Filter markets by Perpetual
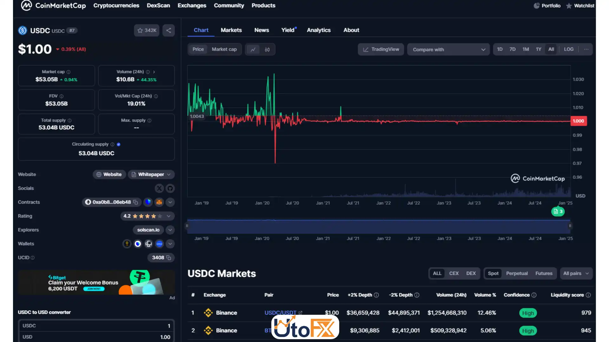 (517, 274)
